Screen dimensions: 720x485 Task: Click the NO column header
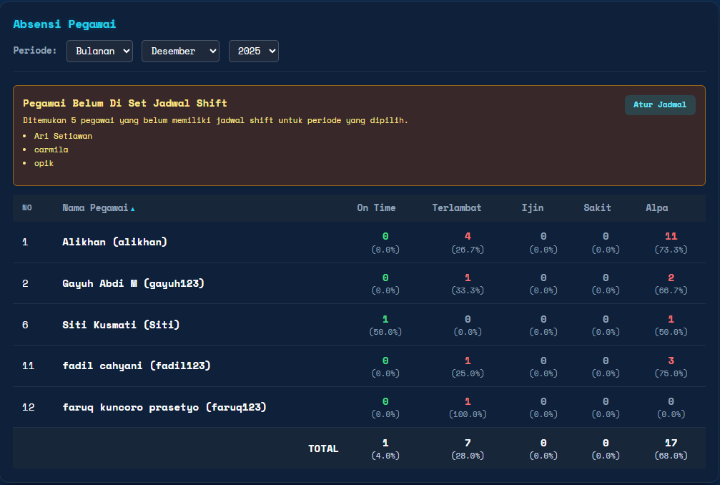[27, 208]
